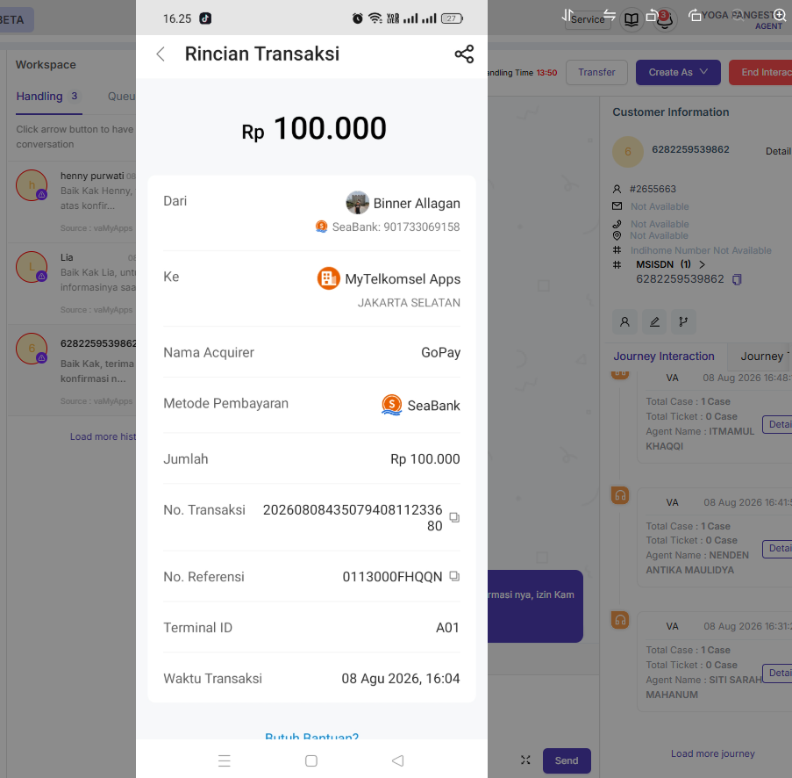792x778 pixels.
Task: Switch to the Journey Interaction tab
Action: (x=664, y=357)
